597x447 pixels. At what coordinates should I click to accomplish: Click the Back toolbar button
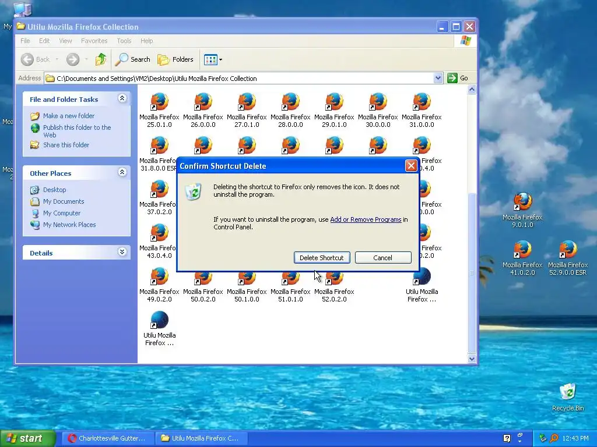pyautogui.click(x=36, y=59)
